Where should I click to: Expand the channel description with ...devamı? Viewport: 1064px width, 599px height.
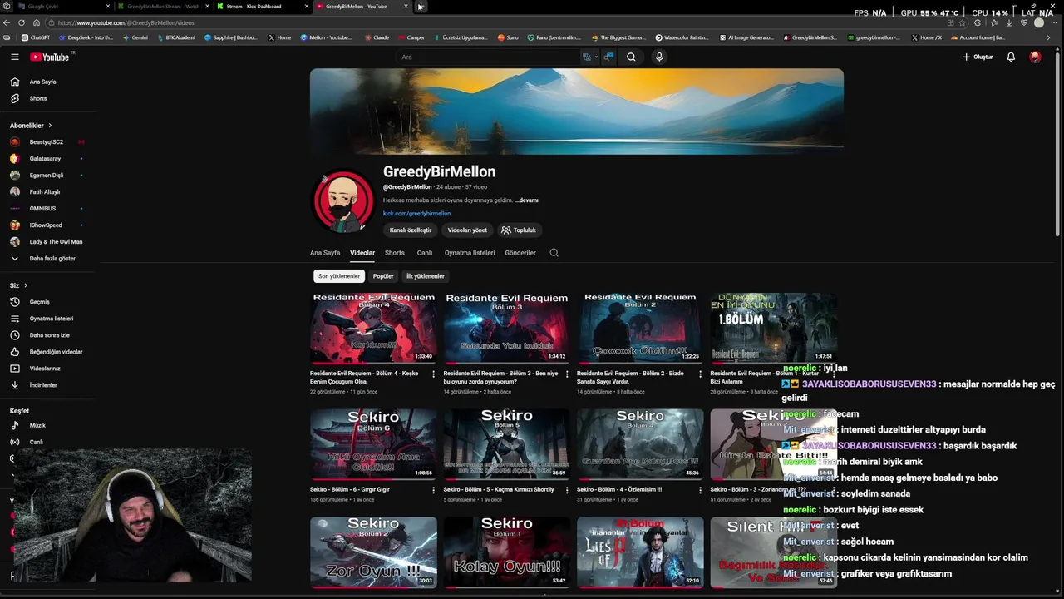point(526,200)
